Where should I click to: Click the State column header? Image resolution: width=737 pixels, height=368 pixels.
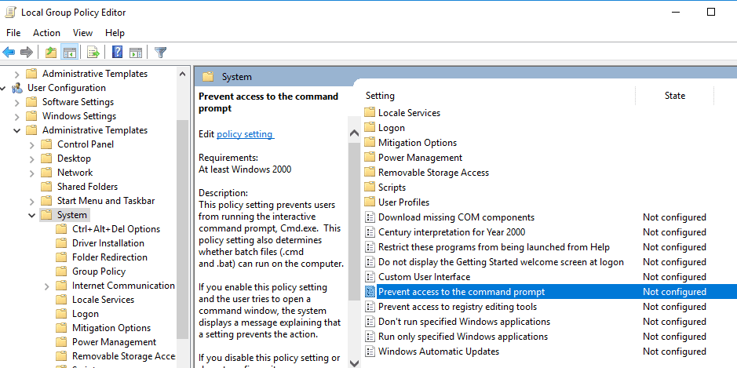(674, 96)
